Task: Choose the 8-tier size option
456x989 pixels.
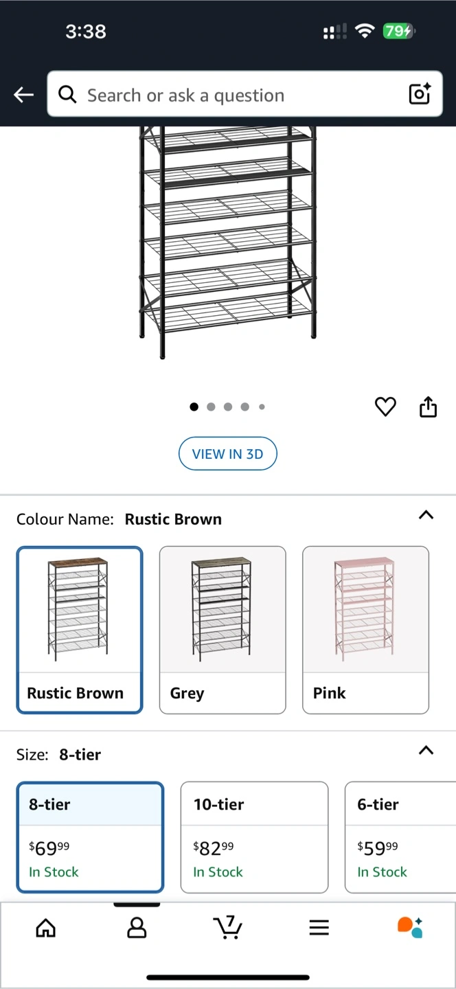Action: tap(90, 837)
